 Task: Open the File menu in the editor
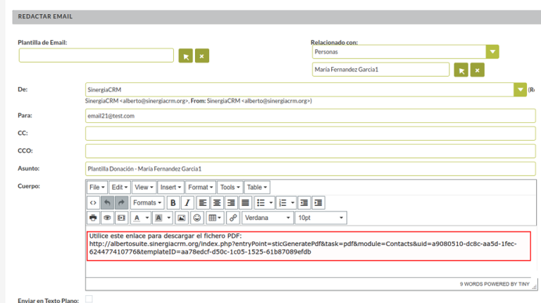coord(97,187)
